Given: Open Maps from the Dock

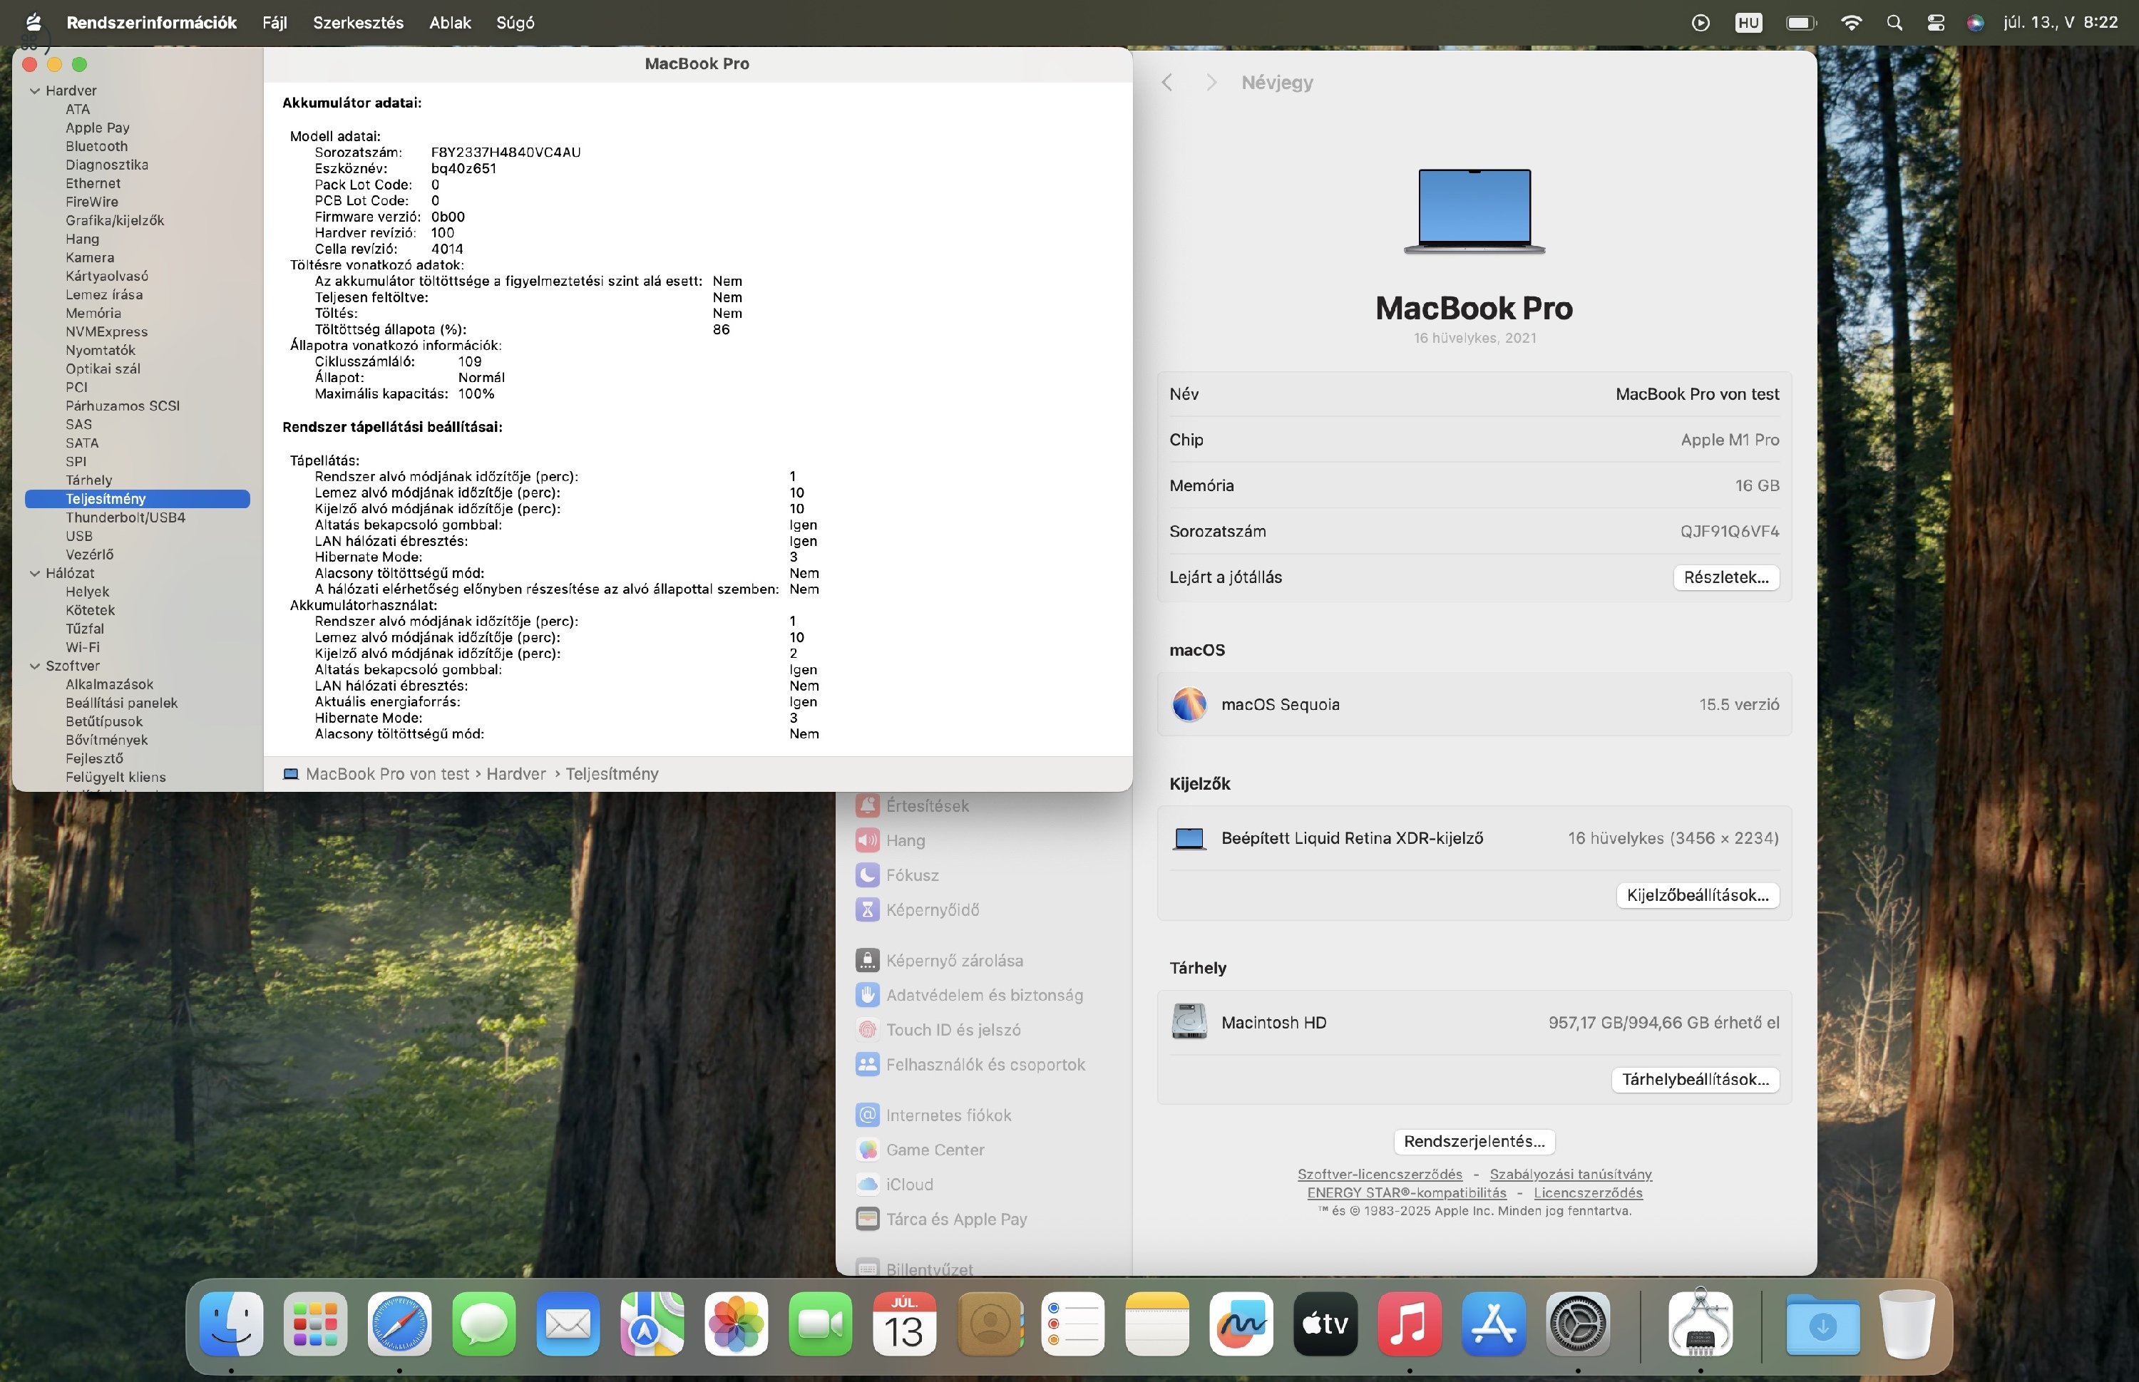Looking at the screenshot, I should coord(652,1324).
